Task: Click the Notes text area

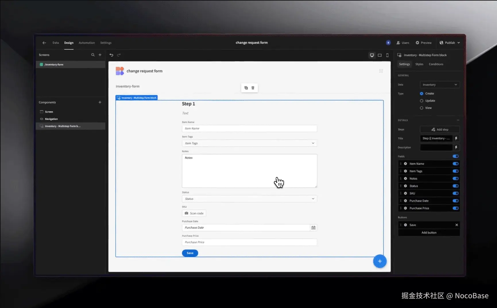Action: tap(250, 171)
